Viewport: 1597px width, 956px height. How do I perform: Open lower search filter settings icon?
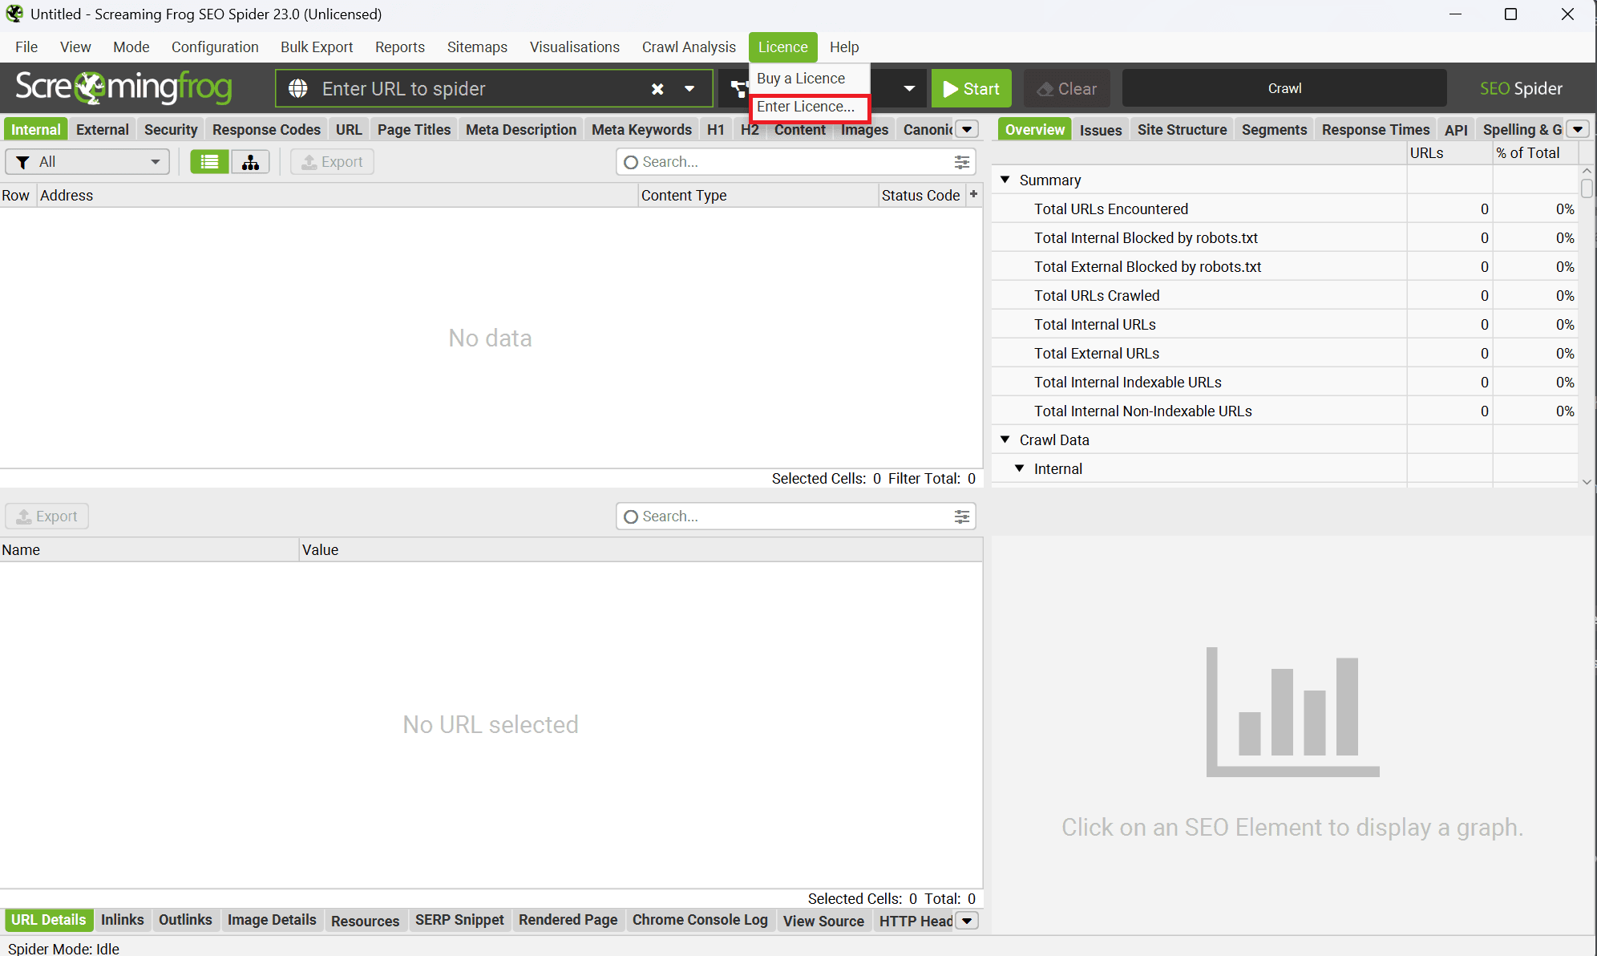(962, 516)
